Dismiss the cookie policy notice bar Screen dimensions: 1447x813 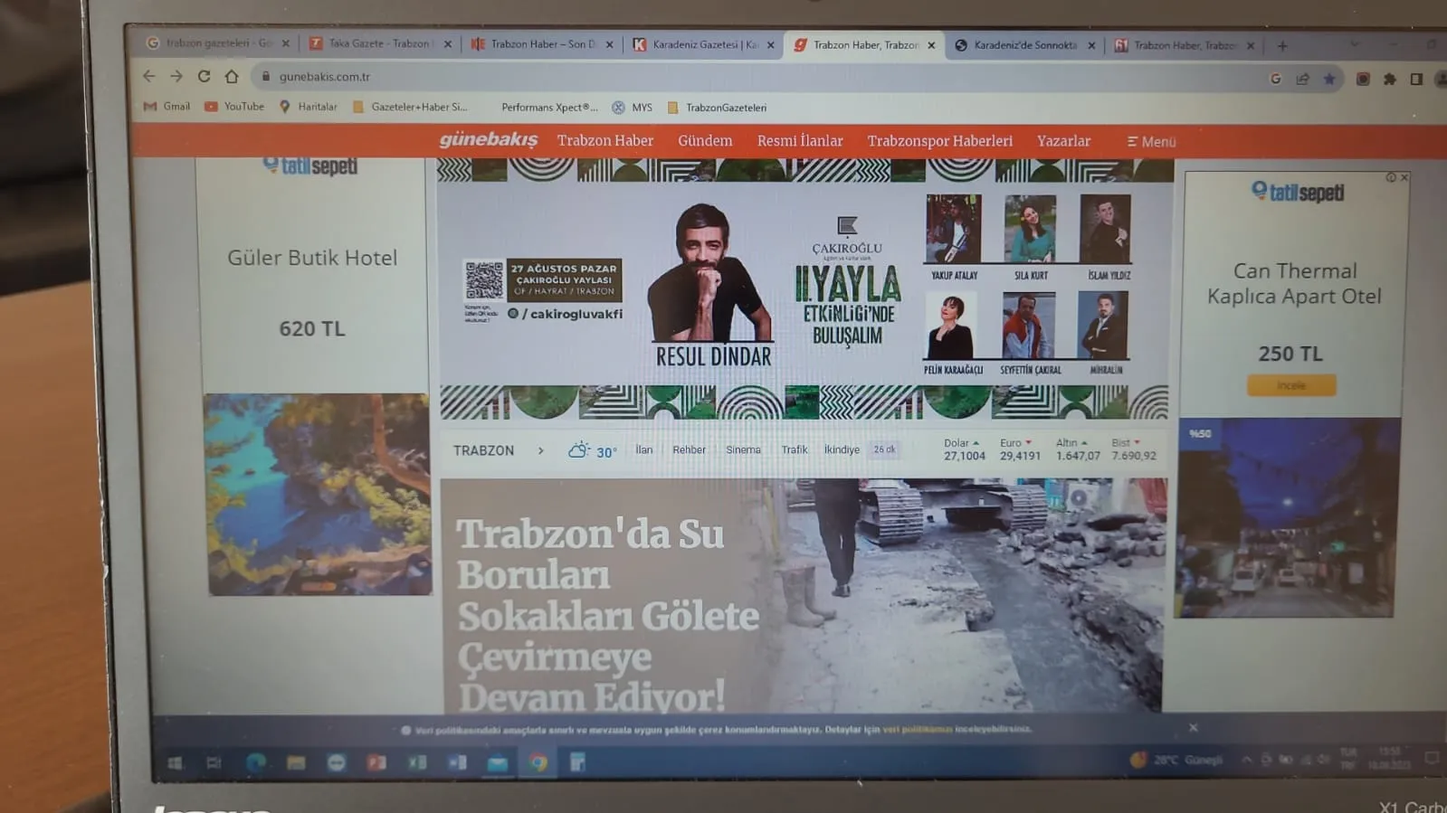click(x=1193, y=727)
